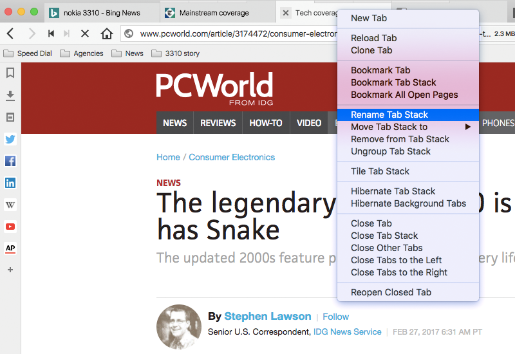Open News bookmark folder
Screen dimensions: 515x354
127,53
